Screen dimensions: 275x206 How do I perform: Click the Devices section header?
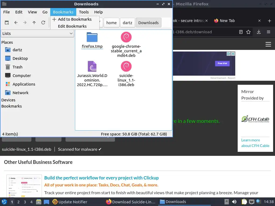[8, 100]
